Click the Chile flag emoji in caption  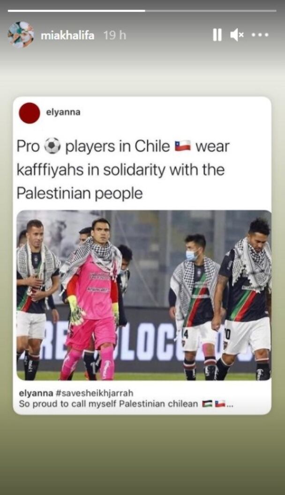coord(220,404)
